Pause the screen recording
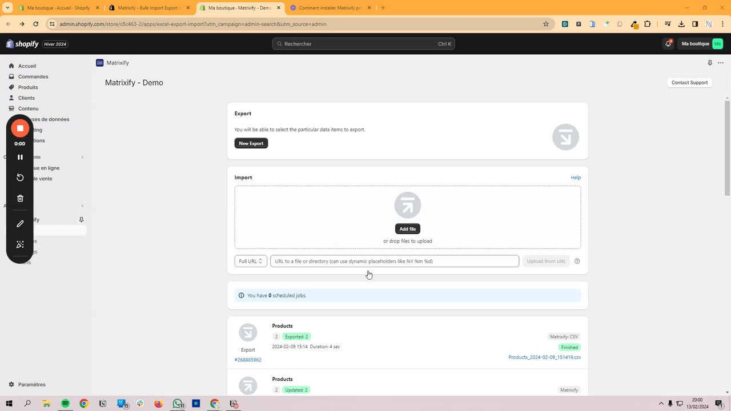Viewport: 731px width, 411px height. [x=20, y=157]
